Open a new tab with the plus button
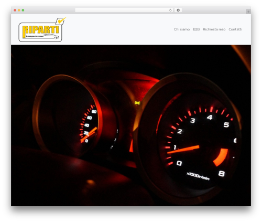 [x=248, y=12]
